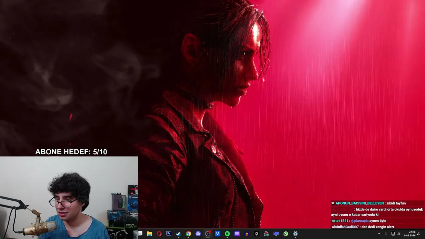This screenshot has height=239, width=425.
Task: Open File Explorer from the taskbar
Action: [x=149, y=234]
